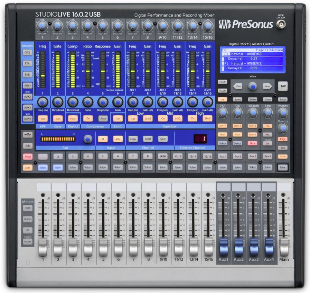
Task: Toggle the High EQ band On button
Action: [192, 118]
